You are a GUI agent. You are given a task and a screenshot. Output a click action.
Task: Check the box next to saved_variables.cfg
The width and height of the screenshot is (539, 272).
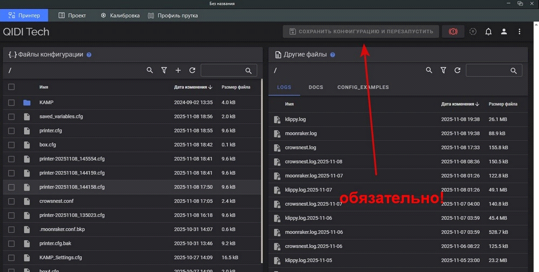click(x=11, y=116)
